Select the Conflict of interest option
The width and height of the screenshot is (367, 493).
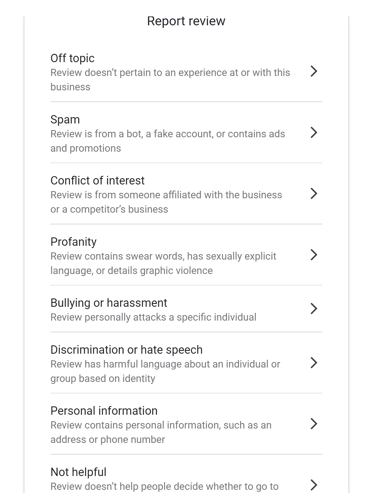tap(97, 180)
